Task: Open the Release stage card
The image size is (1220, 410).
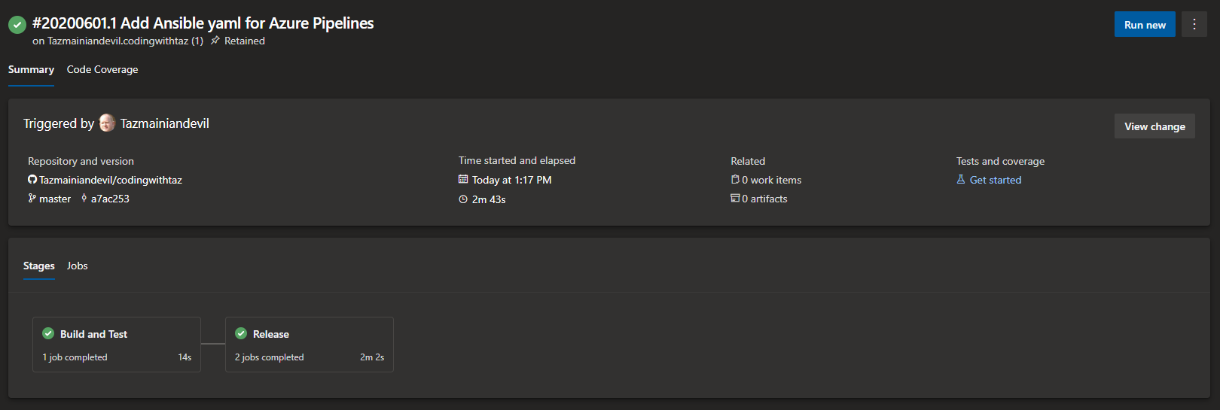Action: coord(310,345)
